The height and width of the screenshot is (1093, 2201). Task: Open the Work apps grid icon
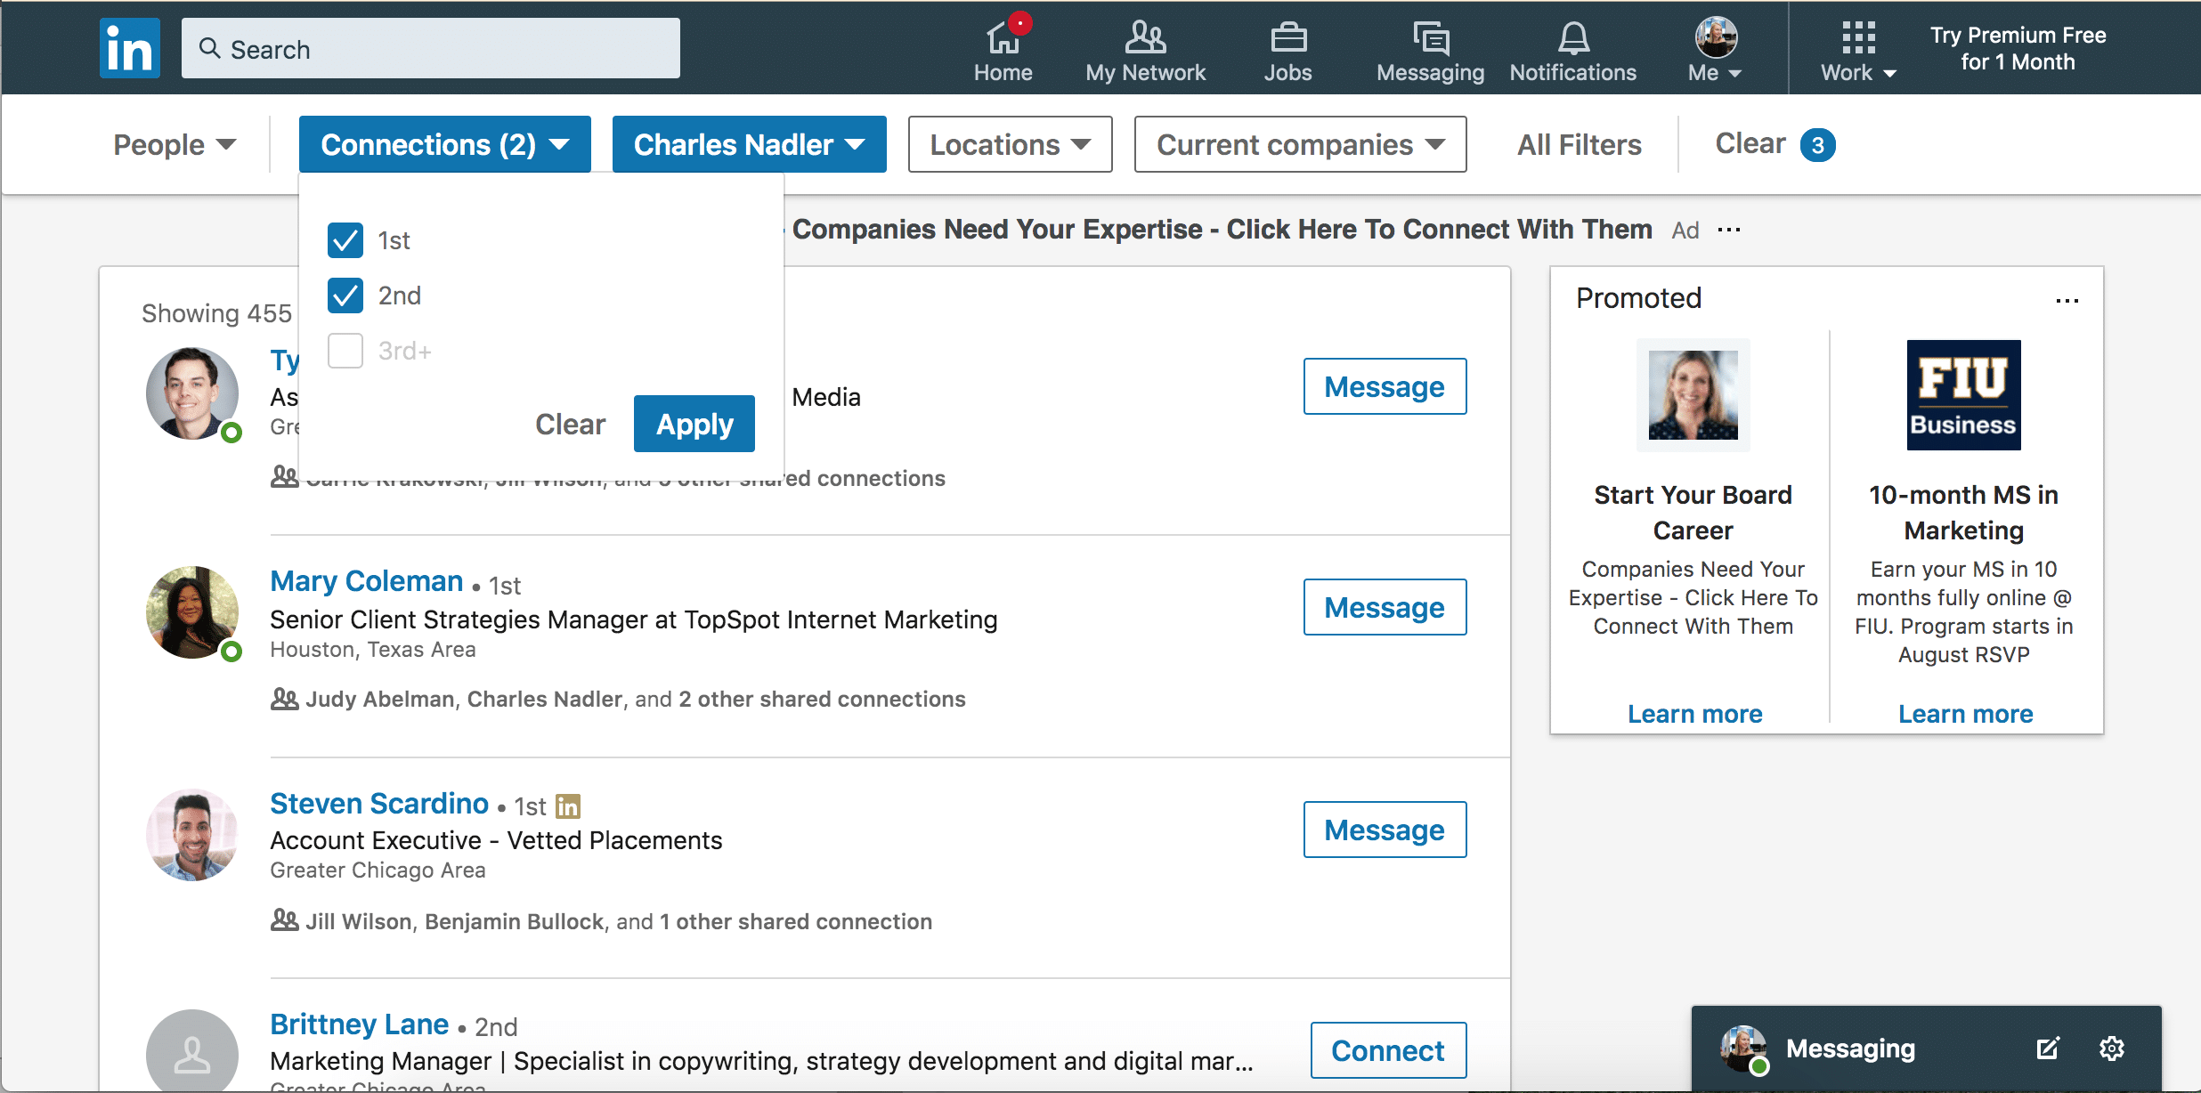(1858, 37)
